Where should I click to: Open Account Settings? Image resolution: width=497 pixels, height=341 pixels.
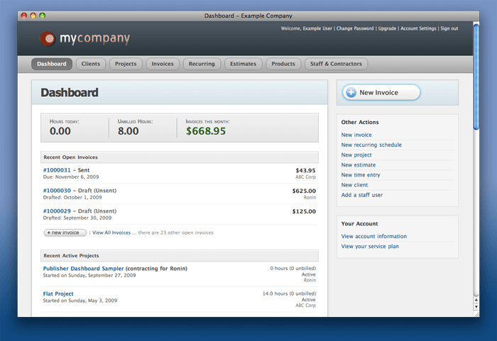(418, 28)
